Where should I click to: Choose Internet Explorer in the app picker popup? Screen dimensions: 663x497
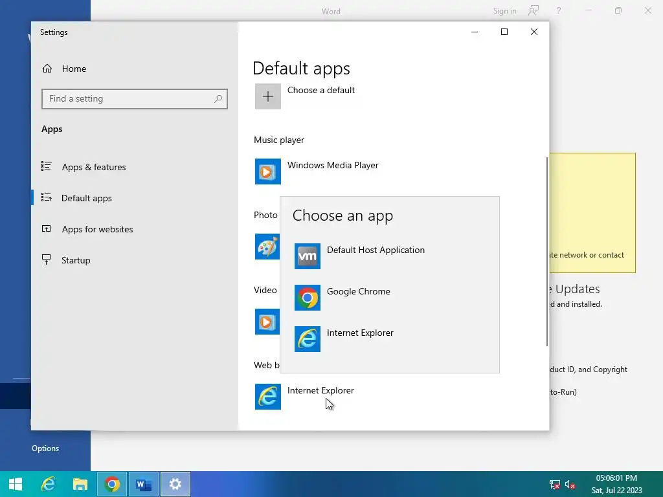click(x=389, y=339)
